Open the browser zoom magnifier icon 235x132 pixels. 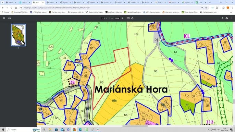tap(202, 8)
